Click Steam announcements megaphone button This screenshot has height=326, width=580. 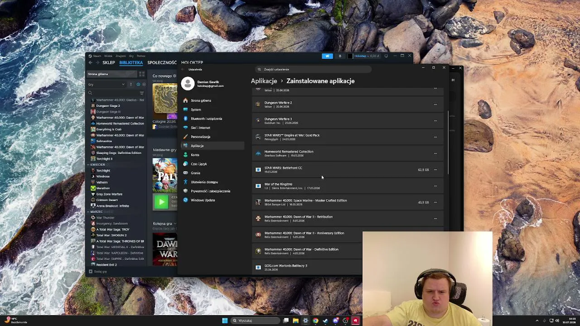pos(327,56)
